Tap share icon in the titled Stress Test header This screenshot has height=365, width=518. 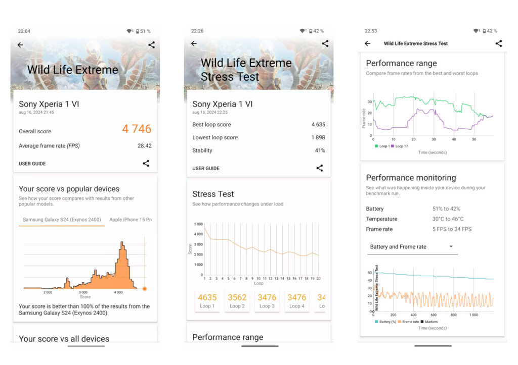498,43
